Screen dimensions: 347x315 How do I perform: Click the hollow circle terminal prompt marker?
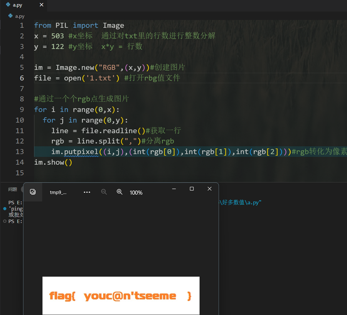pyautogui.click(x=5, y=221)
